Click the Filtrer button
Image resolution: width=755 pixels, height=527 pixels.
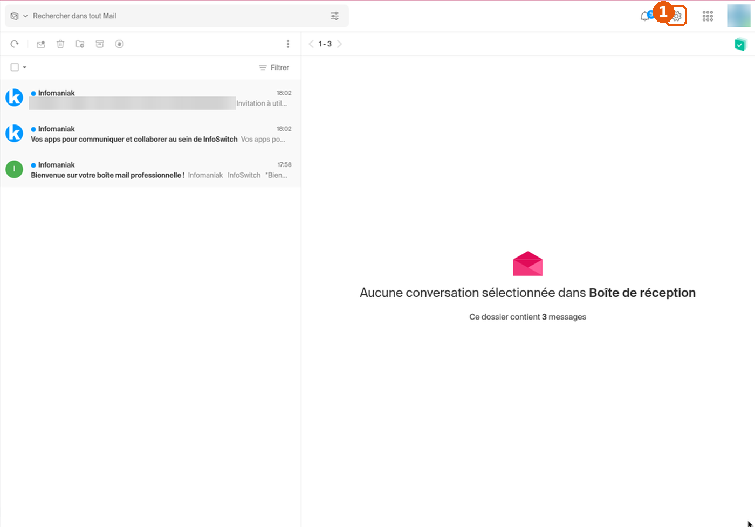click(274, 67)
